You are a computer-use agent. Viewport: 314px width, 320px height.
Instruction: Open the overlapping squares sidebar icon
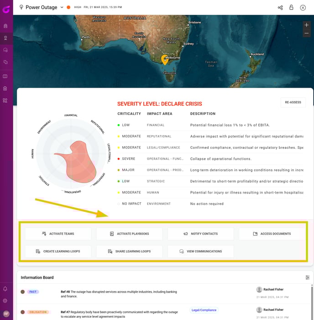pos(5,62)
